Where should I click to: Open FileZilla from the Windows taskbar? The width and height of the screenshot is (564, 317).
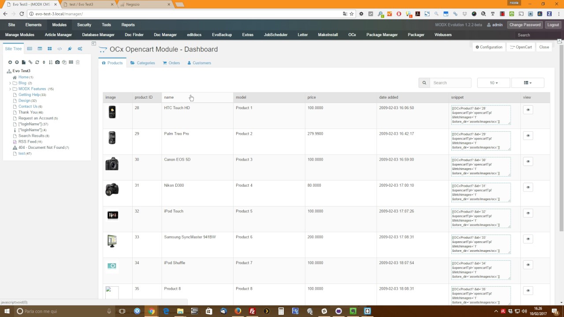point(252,311)
